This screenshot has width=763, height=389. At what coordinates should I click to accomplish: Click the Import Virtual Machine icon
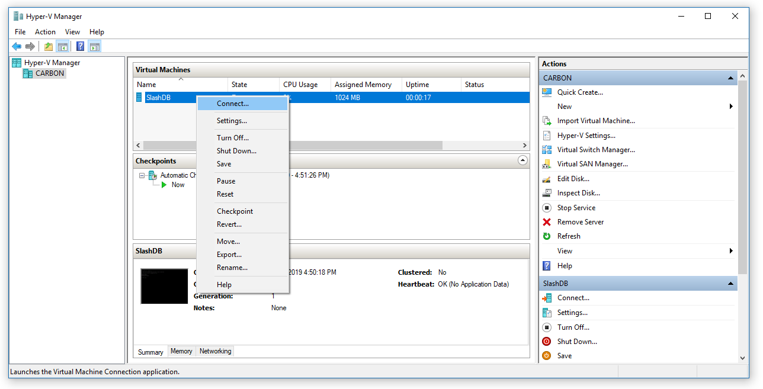tap(547, 121)
